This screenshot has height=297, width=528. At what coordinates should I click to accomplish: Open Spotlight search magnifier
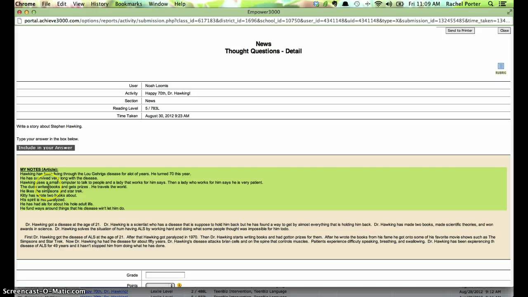[x=490, y=4]
